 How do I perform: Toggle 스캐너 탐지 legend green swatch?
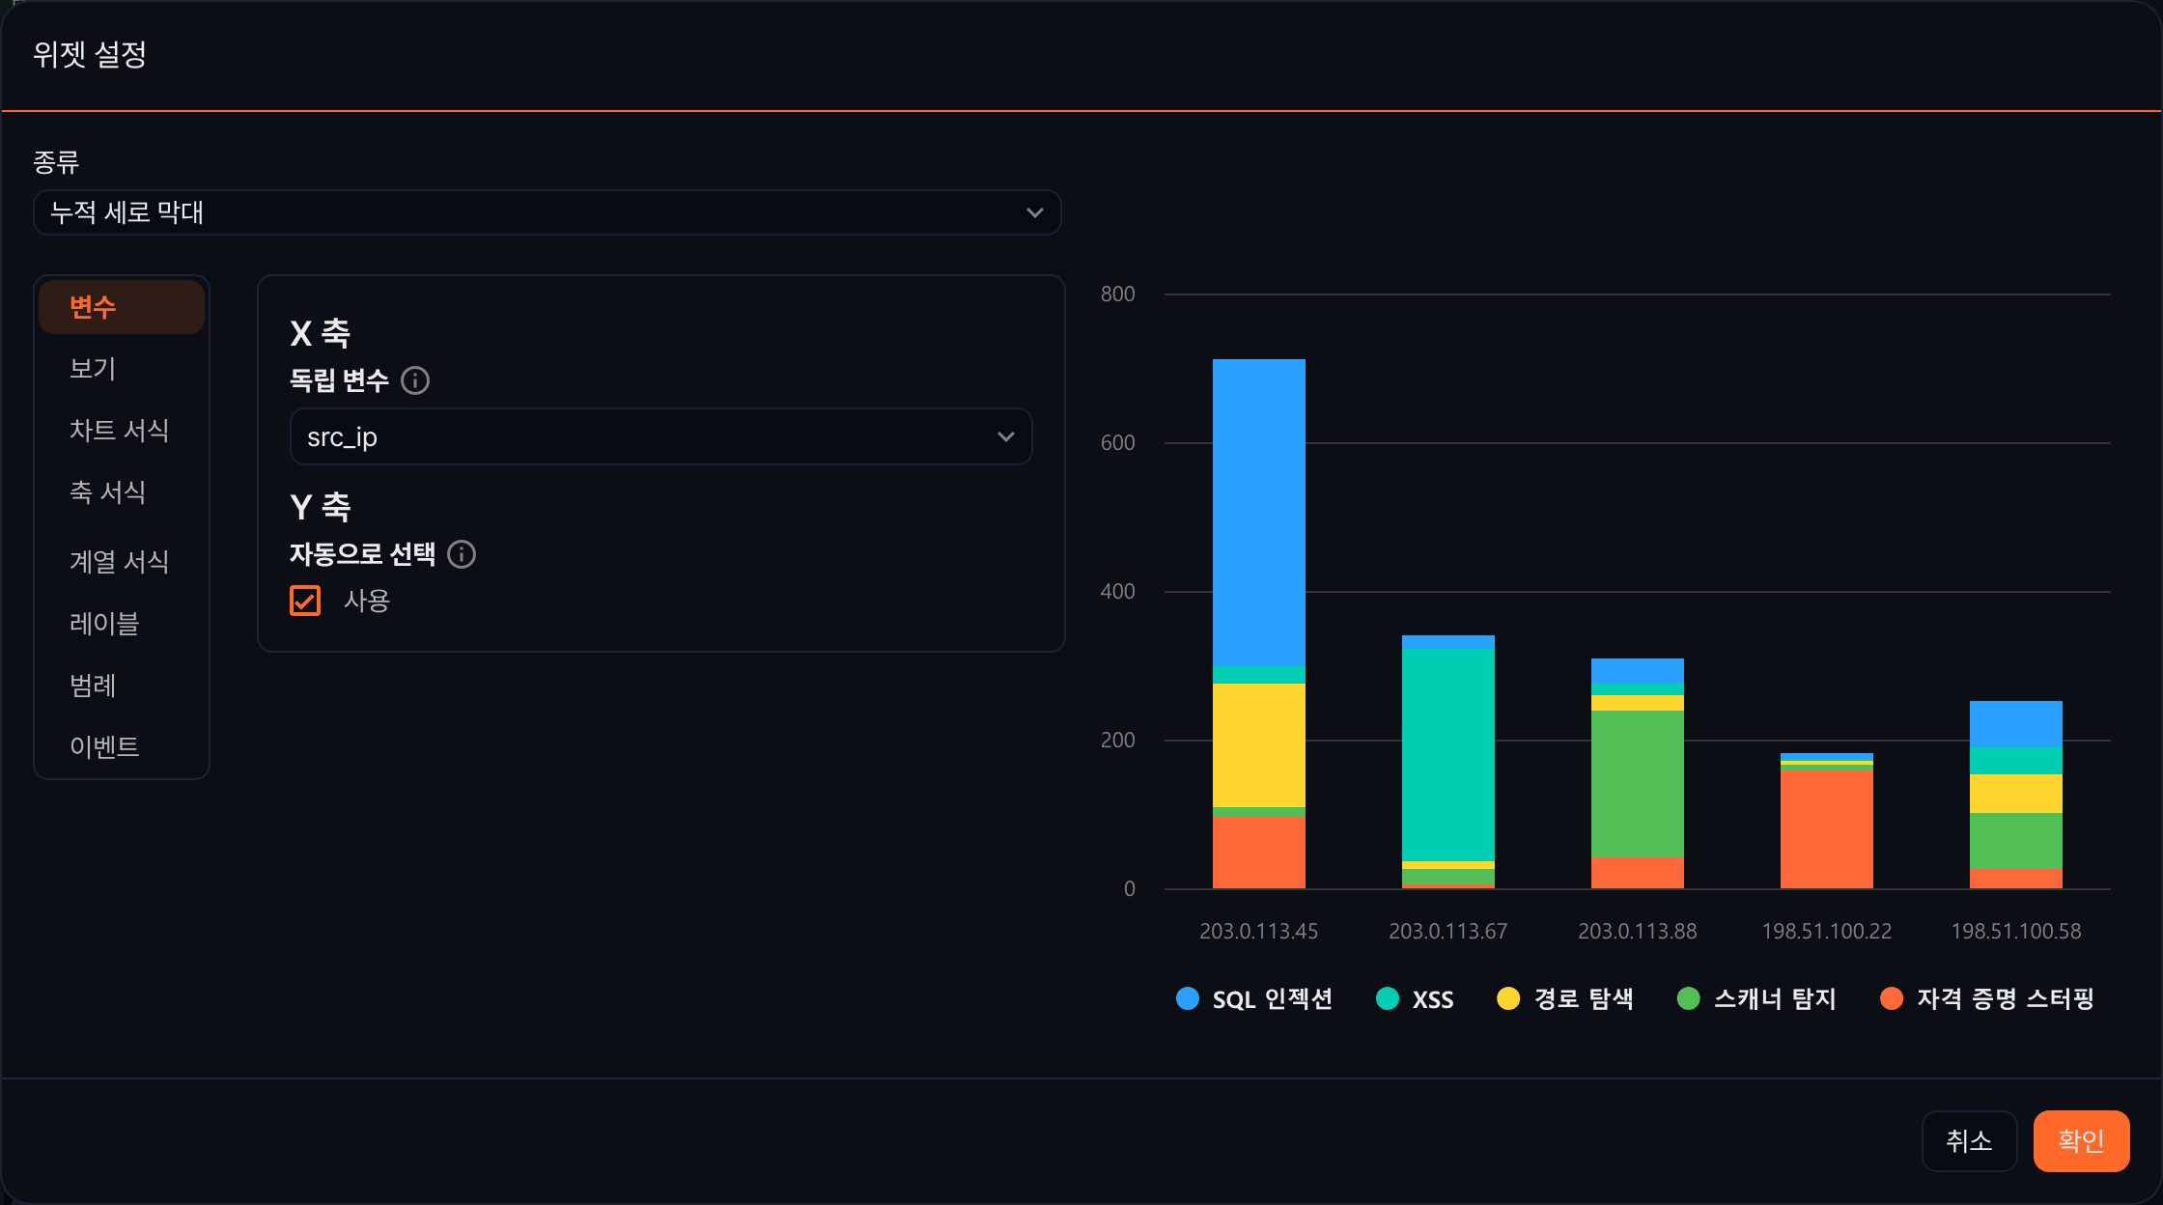(1689, 998)
